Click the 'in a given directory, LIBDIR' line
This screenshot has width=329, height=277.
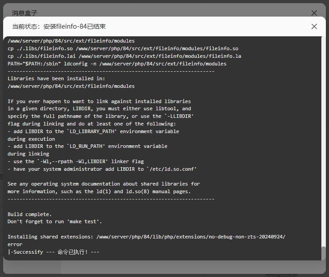click(x=99, y=109)
